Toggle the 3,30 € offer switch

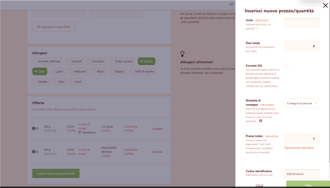tap(35, 128)
